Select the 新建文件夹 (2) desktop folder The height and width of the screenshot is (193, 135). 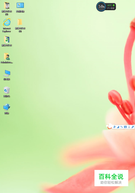click(x=7, y=9)
